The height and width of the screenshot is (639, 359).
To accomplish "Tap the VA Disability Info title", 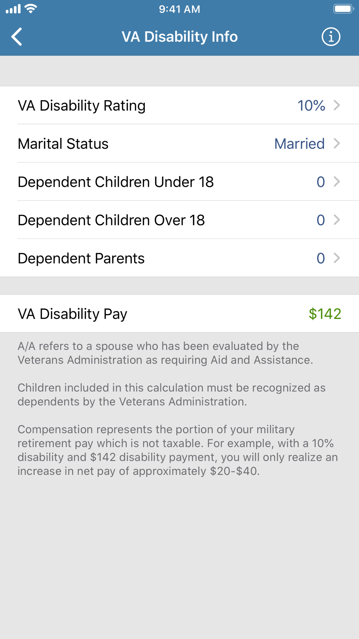I will click(x=179, y=37).
